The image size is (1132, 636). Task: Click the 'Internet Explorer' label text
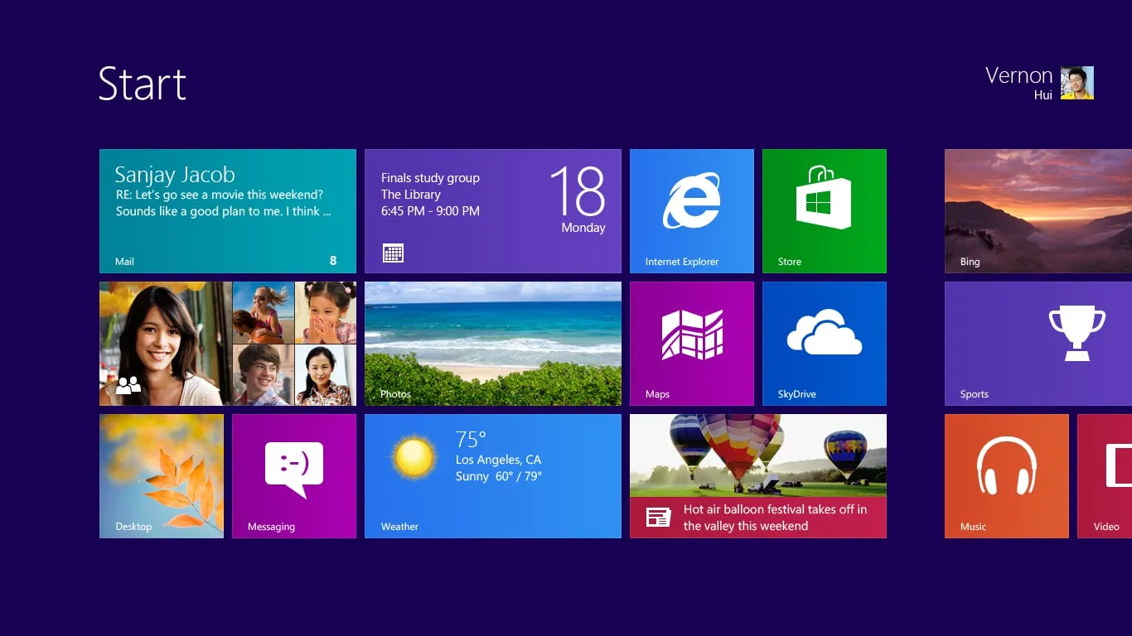coord(682,262)
